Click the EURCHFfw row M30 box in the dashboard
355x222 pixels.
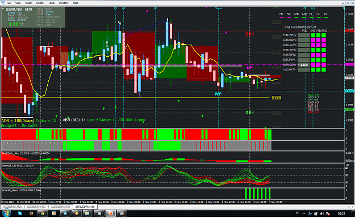(304, 50)
